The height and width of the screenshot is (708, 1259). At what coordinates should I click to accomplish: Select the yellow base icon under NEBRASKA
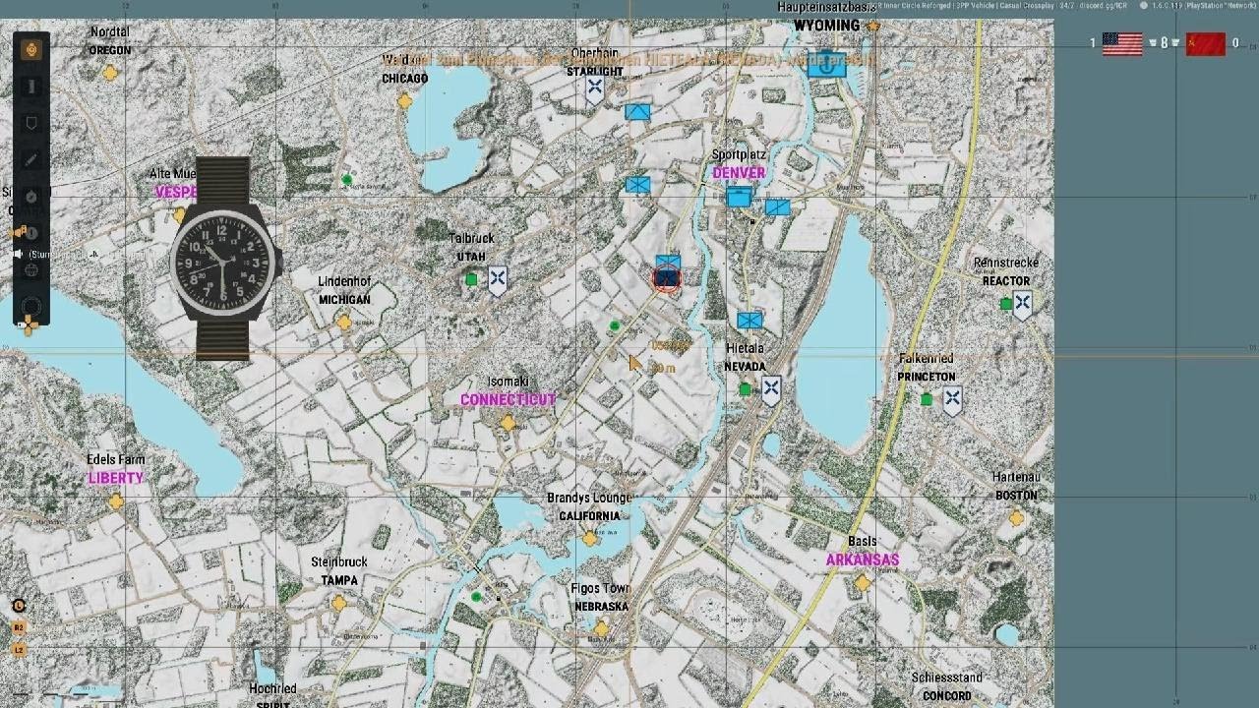tap(600, 628)
